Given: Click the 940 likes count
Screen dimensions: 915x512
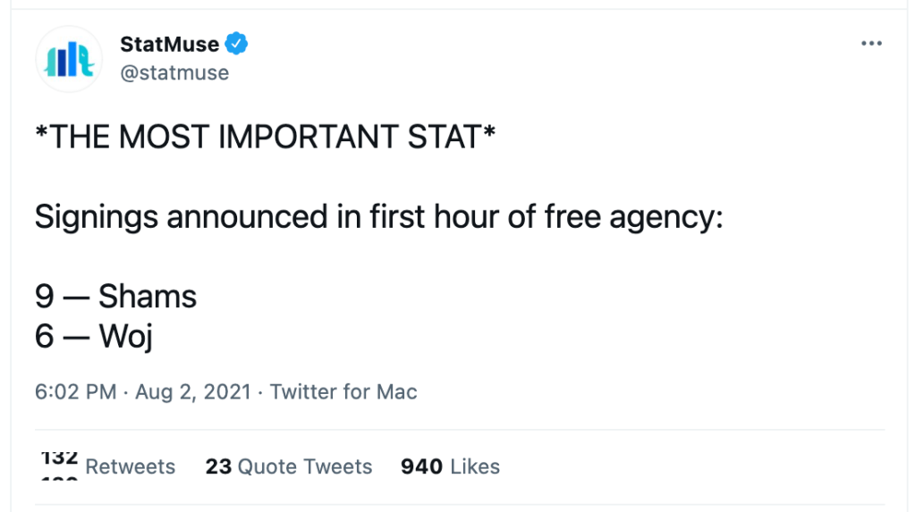Looking at the screenshot, I should click(x=421, y=466).
